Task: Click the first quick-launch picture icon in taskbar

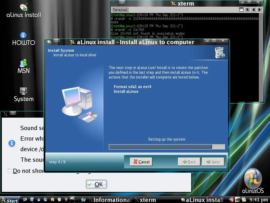Action: tap(25, 200)
